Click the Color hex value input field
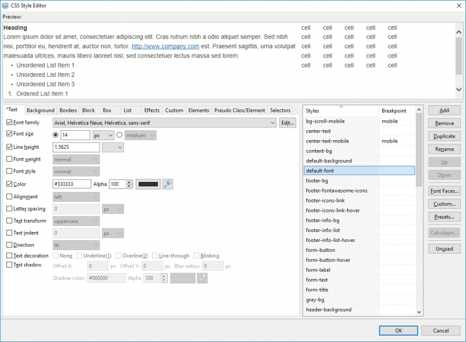 [72, 184]
